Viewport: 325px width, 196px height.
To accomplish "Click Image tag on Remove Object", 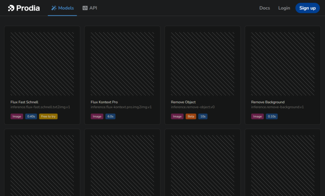I will point(177,117).
